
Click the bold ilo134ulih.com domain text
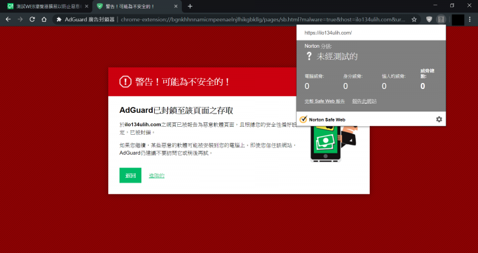point(143,124)
